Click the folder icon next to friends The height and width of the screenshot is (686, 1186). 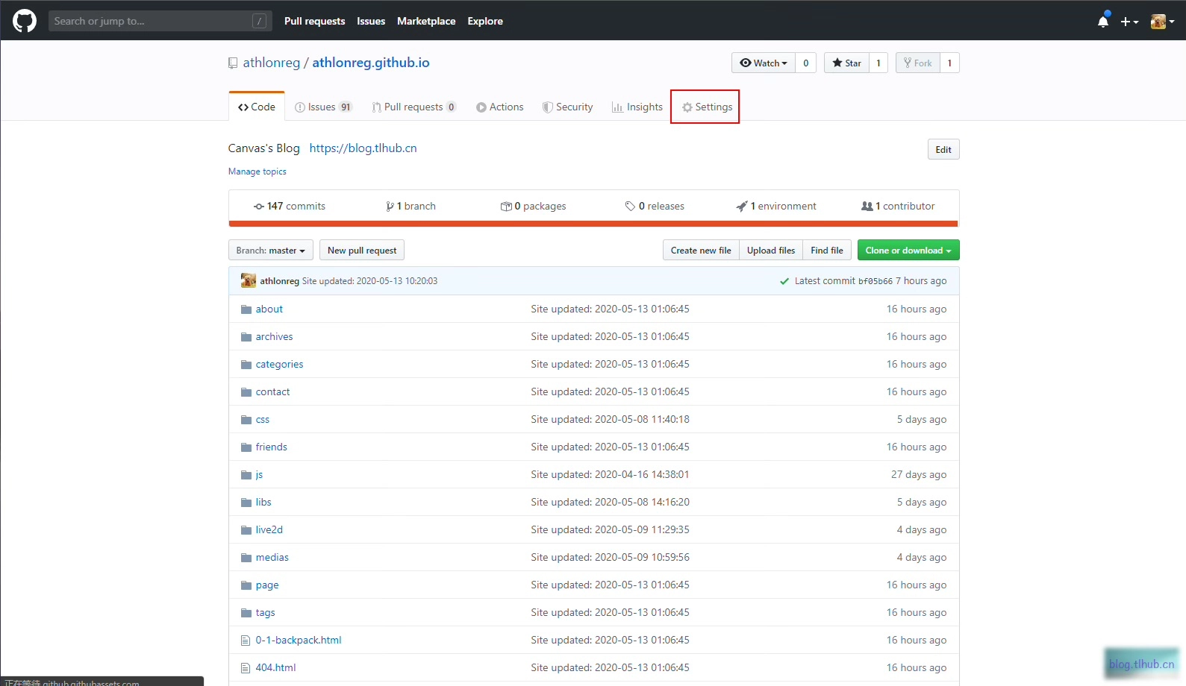(x=246, y=447)
